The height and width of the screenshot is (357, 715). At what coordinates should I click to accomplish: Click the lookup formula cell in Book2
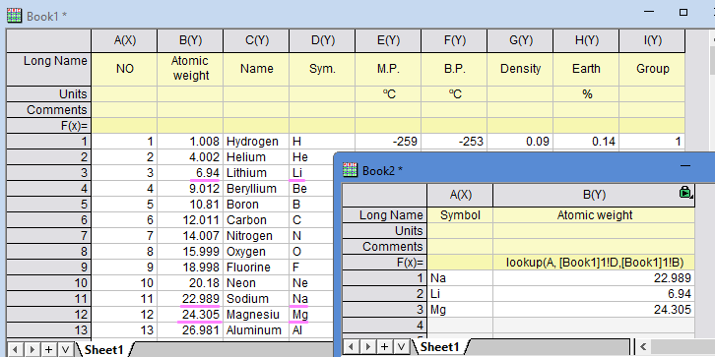[594, 263]
